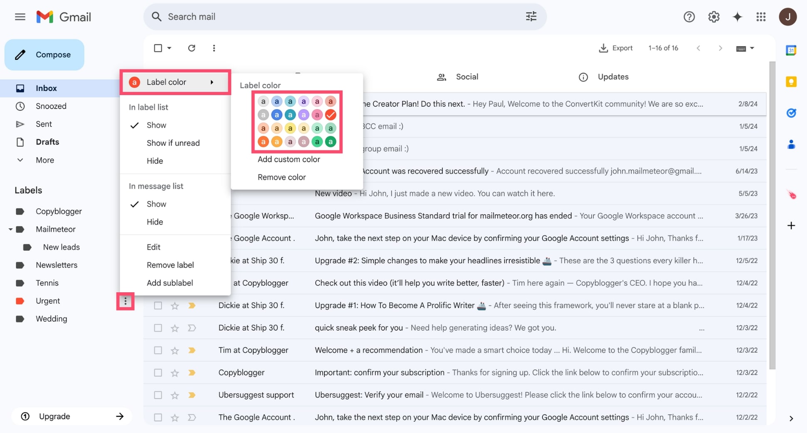Show the side panel arrow
807x433 pixels.
[x=791, y=418]
